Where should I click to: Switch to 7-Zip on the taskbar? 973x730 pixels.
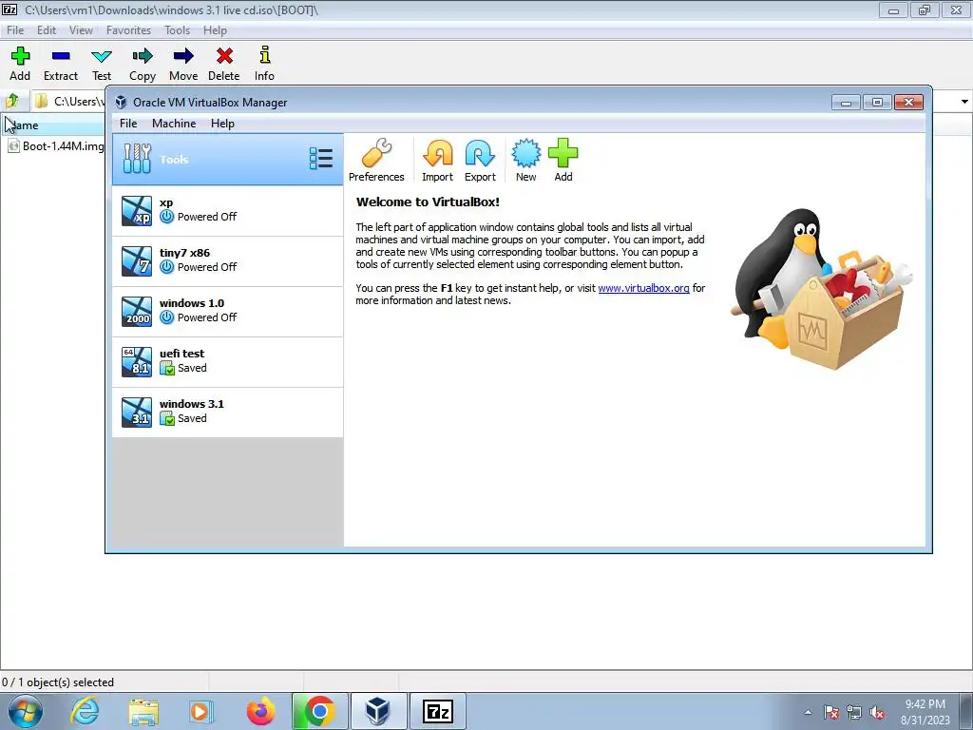click(x=437, y=711)
